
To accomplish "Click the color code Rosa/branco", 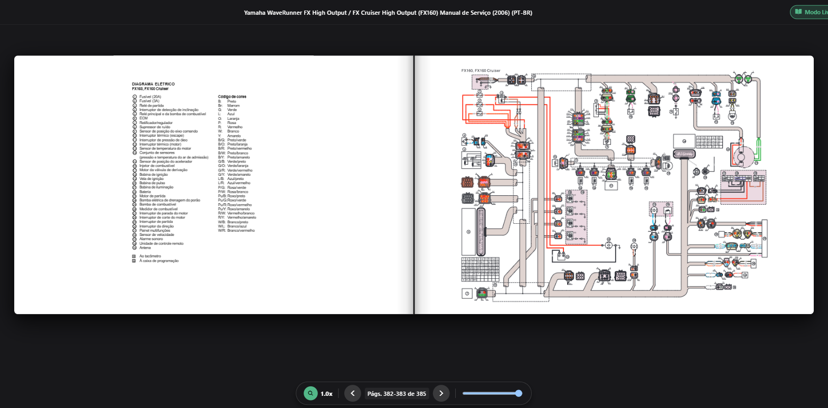I will point(238,192).
